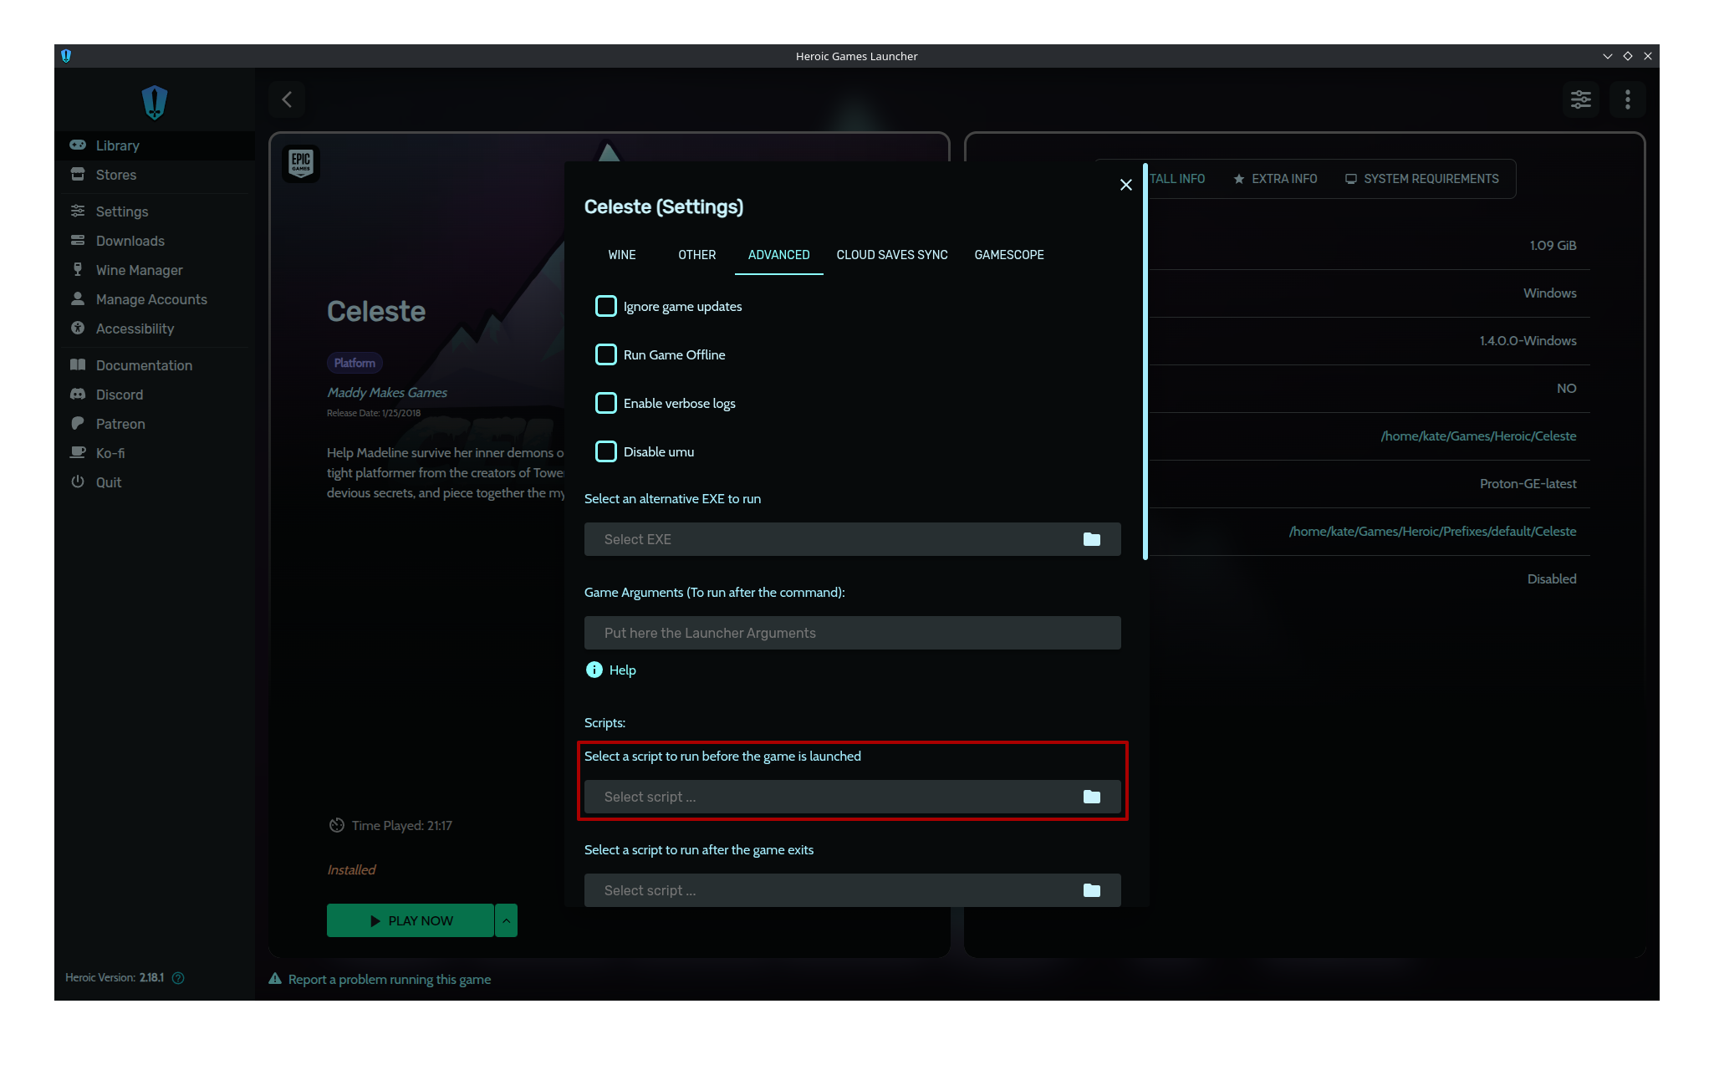
Task: Click pre-launch Select script field
Action: coord(853,797)
